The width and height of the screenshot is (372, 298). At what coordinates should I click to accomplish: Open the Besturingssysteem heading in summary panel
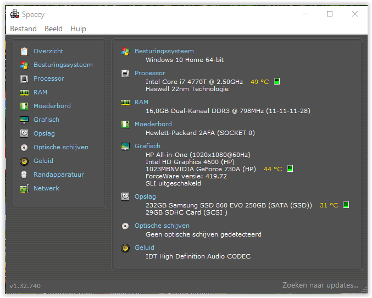(x=164, y=51)
